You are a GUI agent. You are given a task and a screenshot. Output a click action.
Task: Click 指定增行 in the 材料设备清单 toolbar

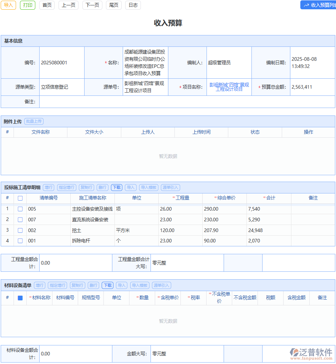[x=57, y=285]
